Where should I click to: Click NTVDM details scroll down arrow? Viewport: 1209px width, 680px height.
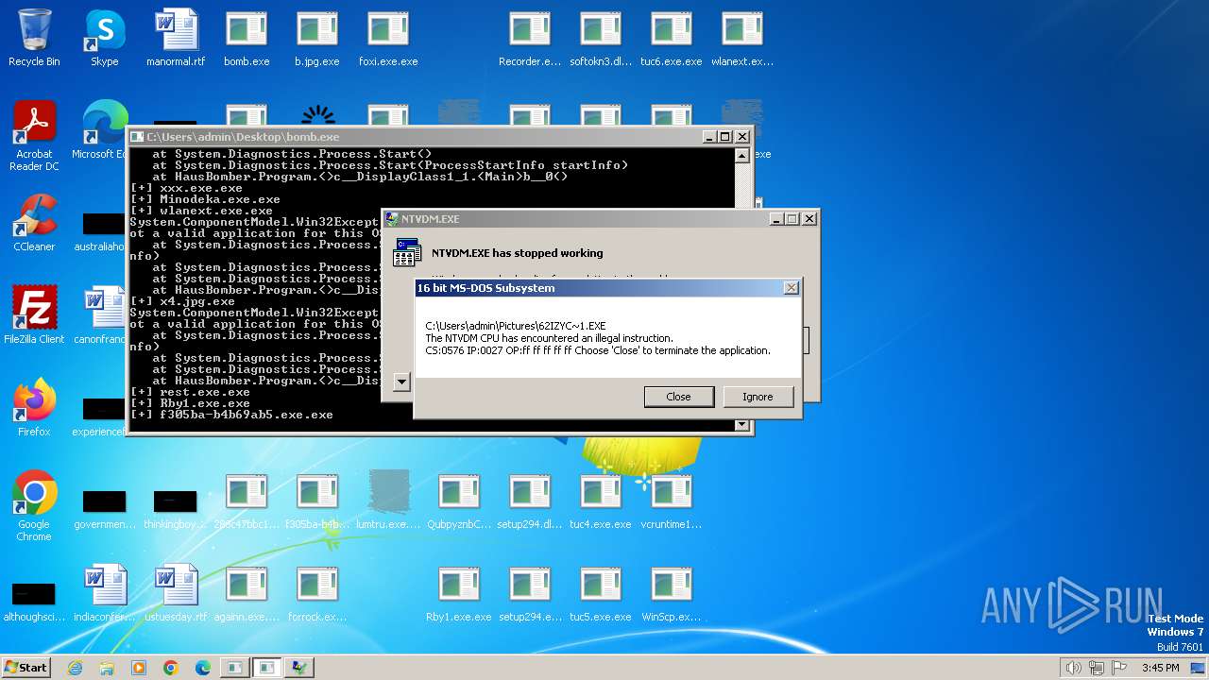(401, 382)
